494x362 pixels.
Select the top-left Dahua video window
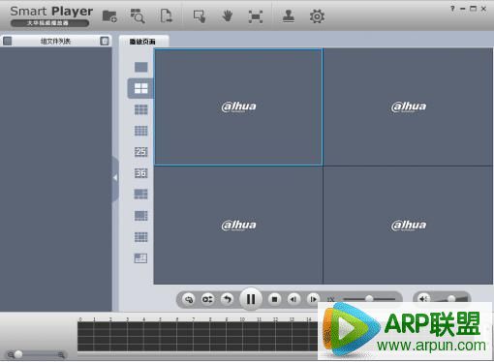pyautogui.click(x=238, y=107)
